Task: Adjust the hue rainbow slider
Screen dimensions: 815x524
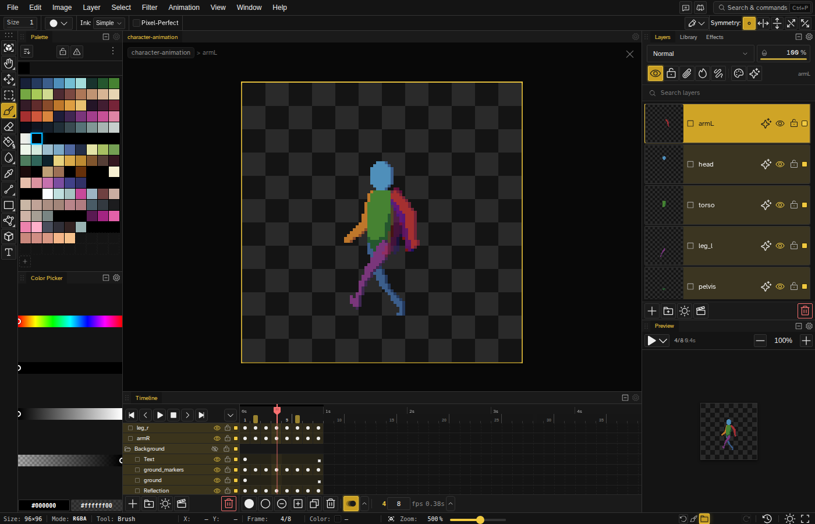Action: (x=70, y=321)
